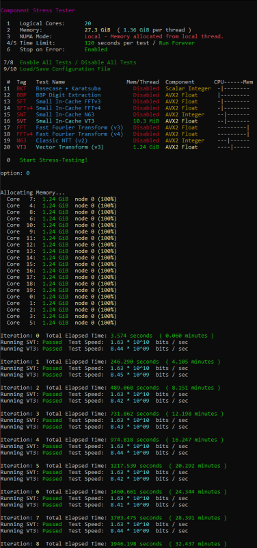257x548 pixels.
Task: Click the 'Small In-Cache VT3' test name
Action: coord(65,121)
